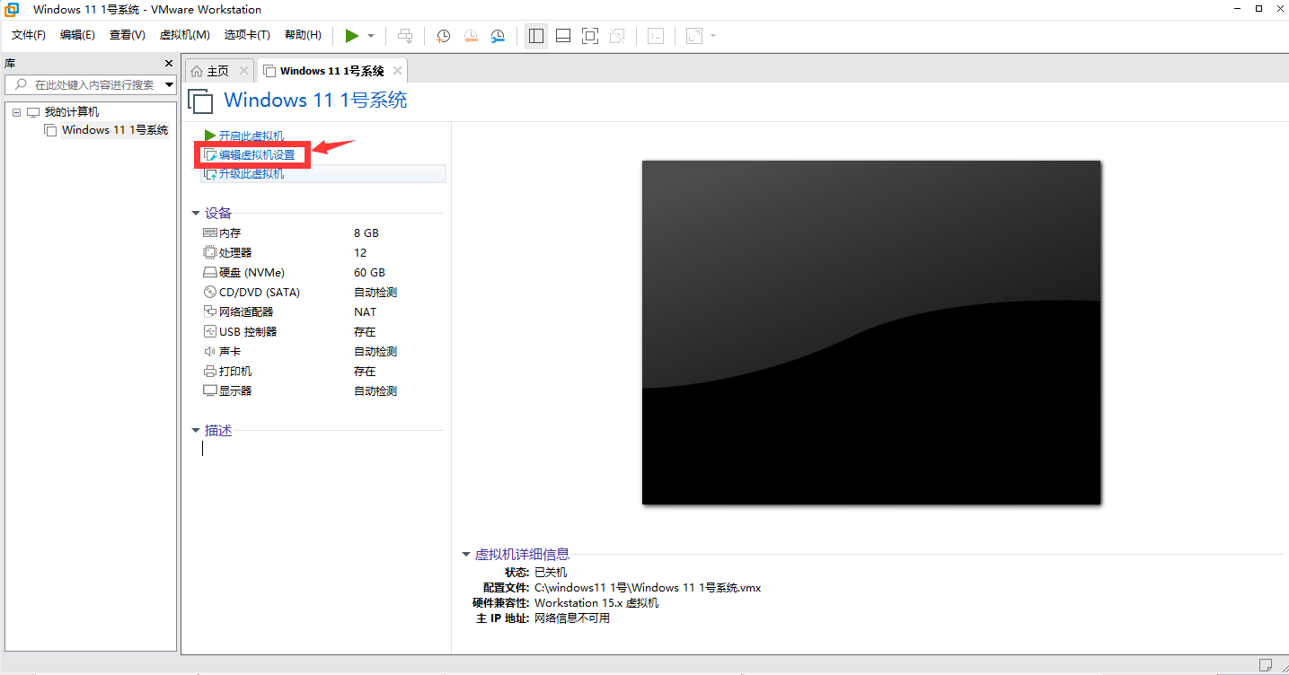This screenshot has height=675, width=1289.
Task: Collapse the 我的计算机 tree node
Action: click(x=16, y=112)
